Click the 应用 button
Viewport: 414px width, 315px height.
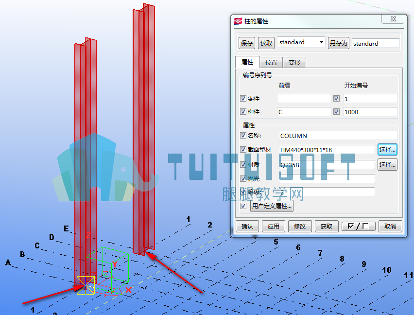(x=273, y=226)
